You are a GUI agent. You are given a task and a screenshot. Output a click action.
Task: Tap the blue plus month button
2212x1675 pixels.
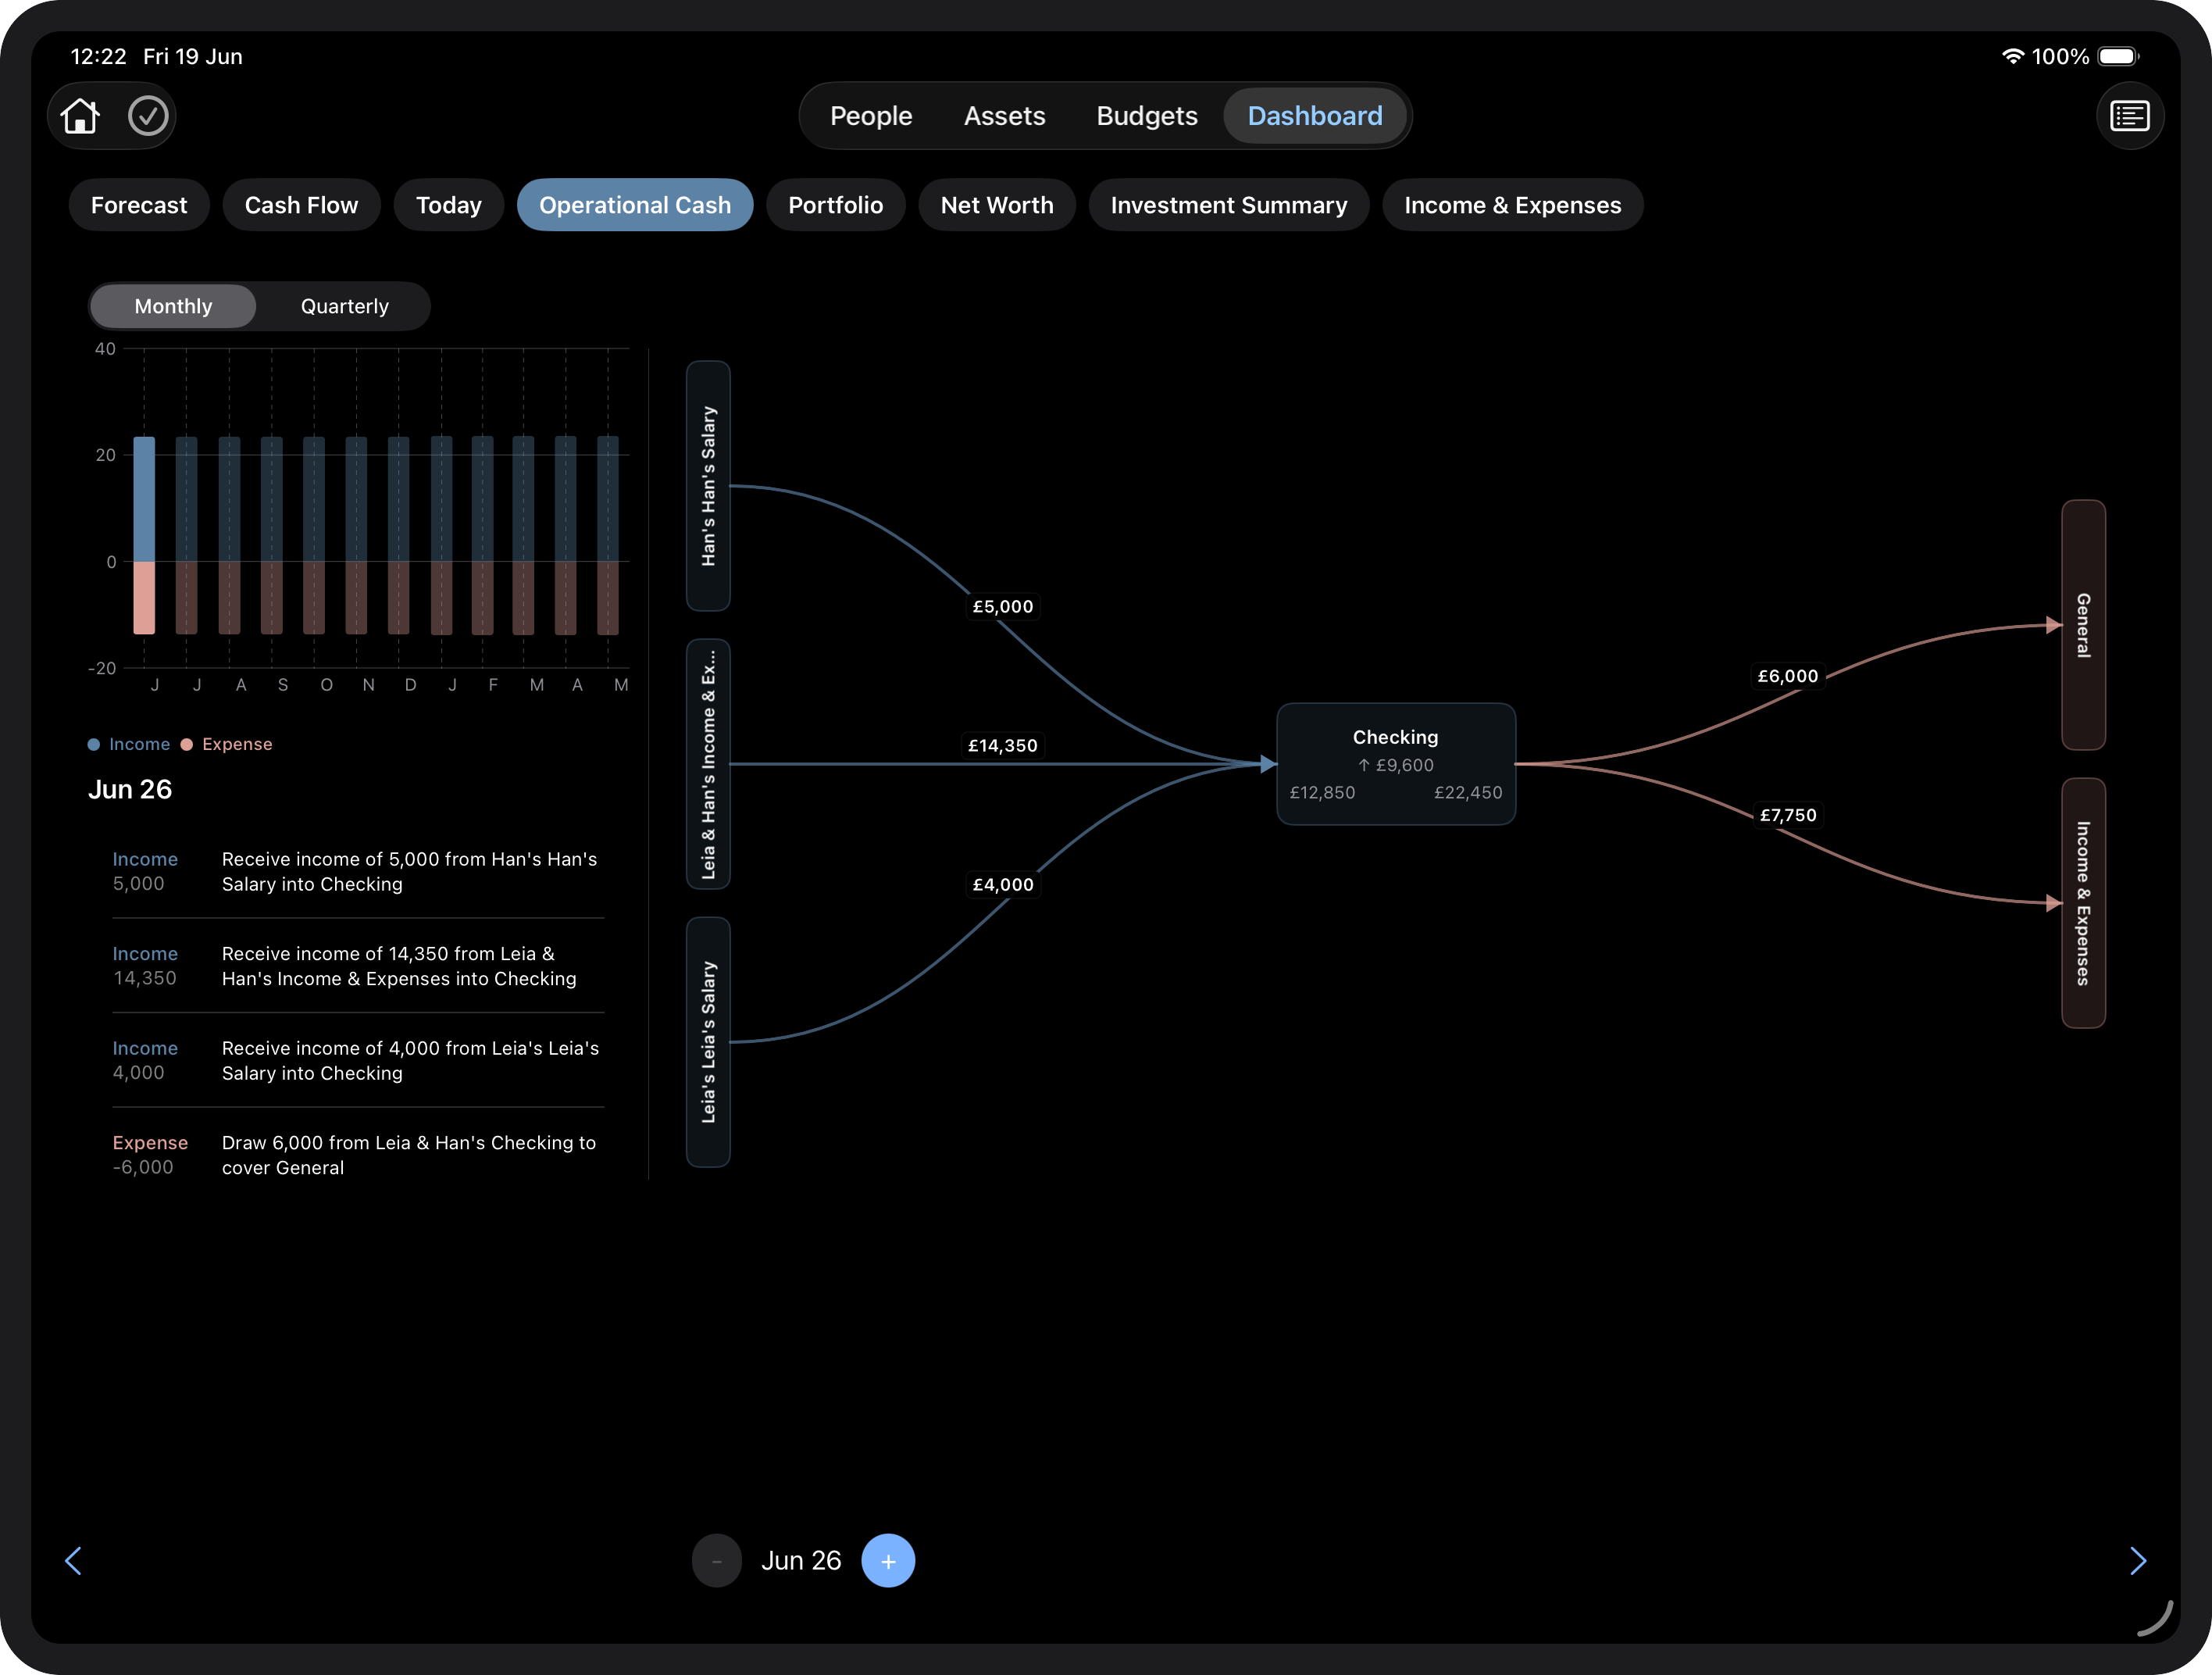pyautogui.click(x=887, y=1560)
